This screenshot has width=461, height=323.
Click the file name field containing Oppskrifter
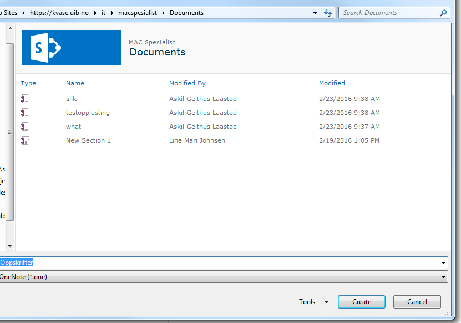[x=222, y=263]
